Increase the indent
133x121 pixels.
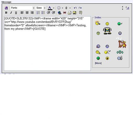click(53, 13)
